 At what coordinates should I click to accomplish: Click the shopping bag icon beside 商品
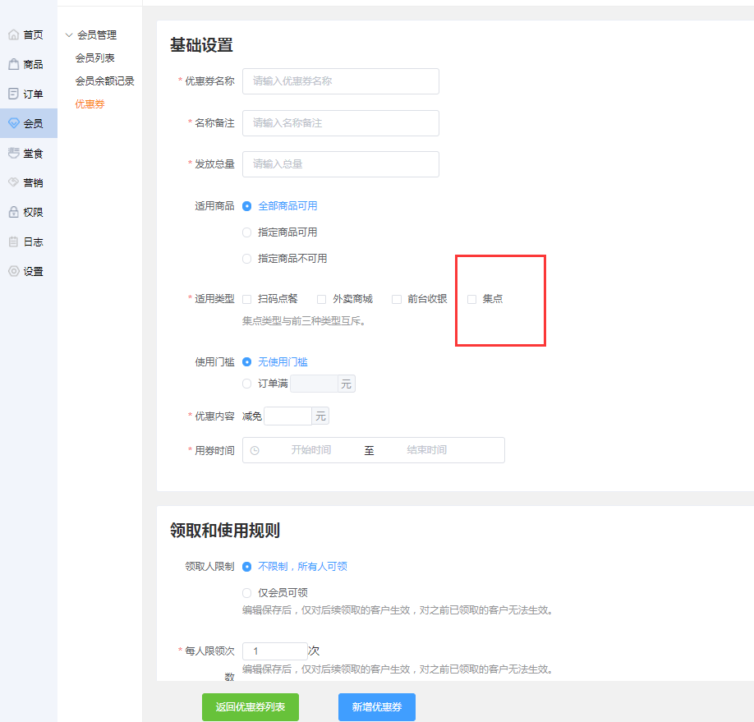[x=14, y=64]
